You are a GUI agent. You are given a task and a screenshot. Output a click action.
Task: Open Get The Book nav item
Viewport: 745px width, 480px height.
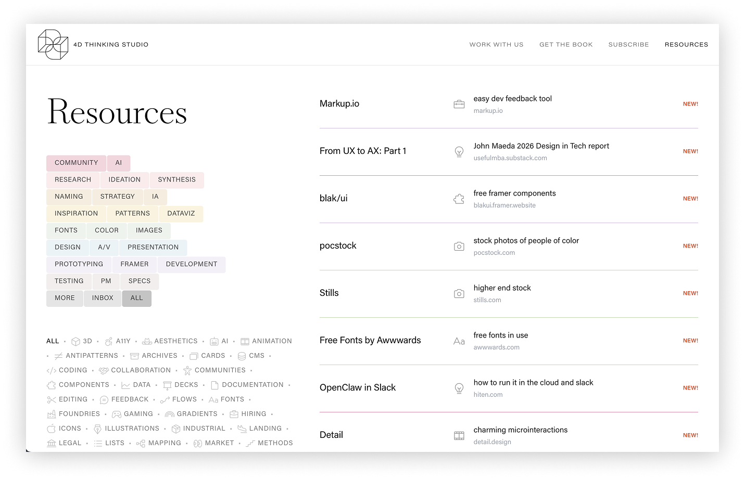point(566,45)
